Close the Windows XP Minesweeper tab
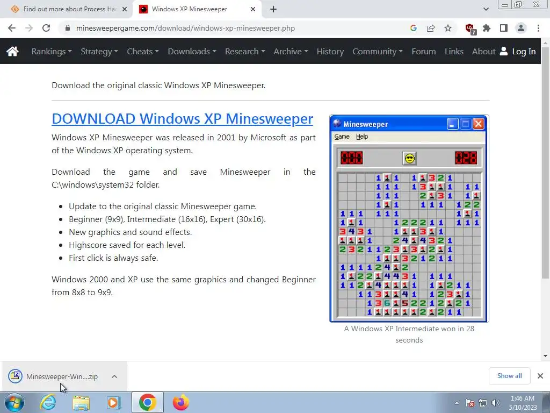The height and width of the screenshot is (413, 550). click(252, 9)
